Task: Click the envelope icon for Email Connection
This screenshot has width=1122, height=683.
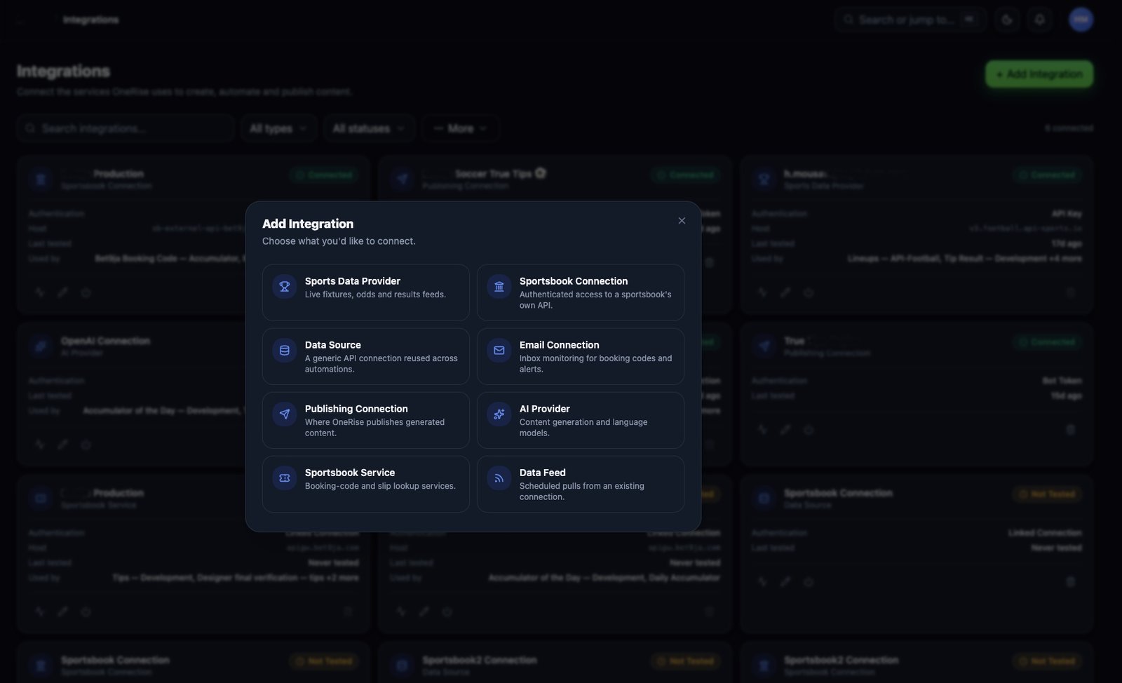Action: [x=499, y=350]
